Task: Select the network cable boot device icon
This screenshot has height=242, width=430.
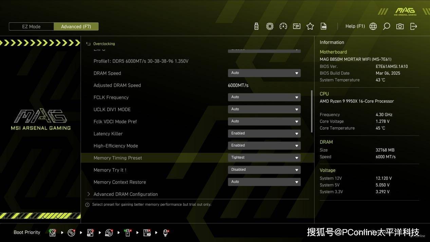Action: 166,232
